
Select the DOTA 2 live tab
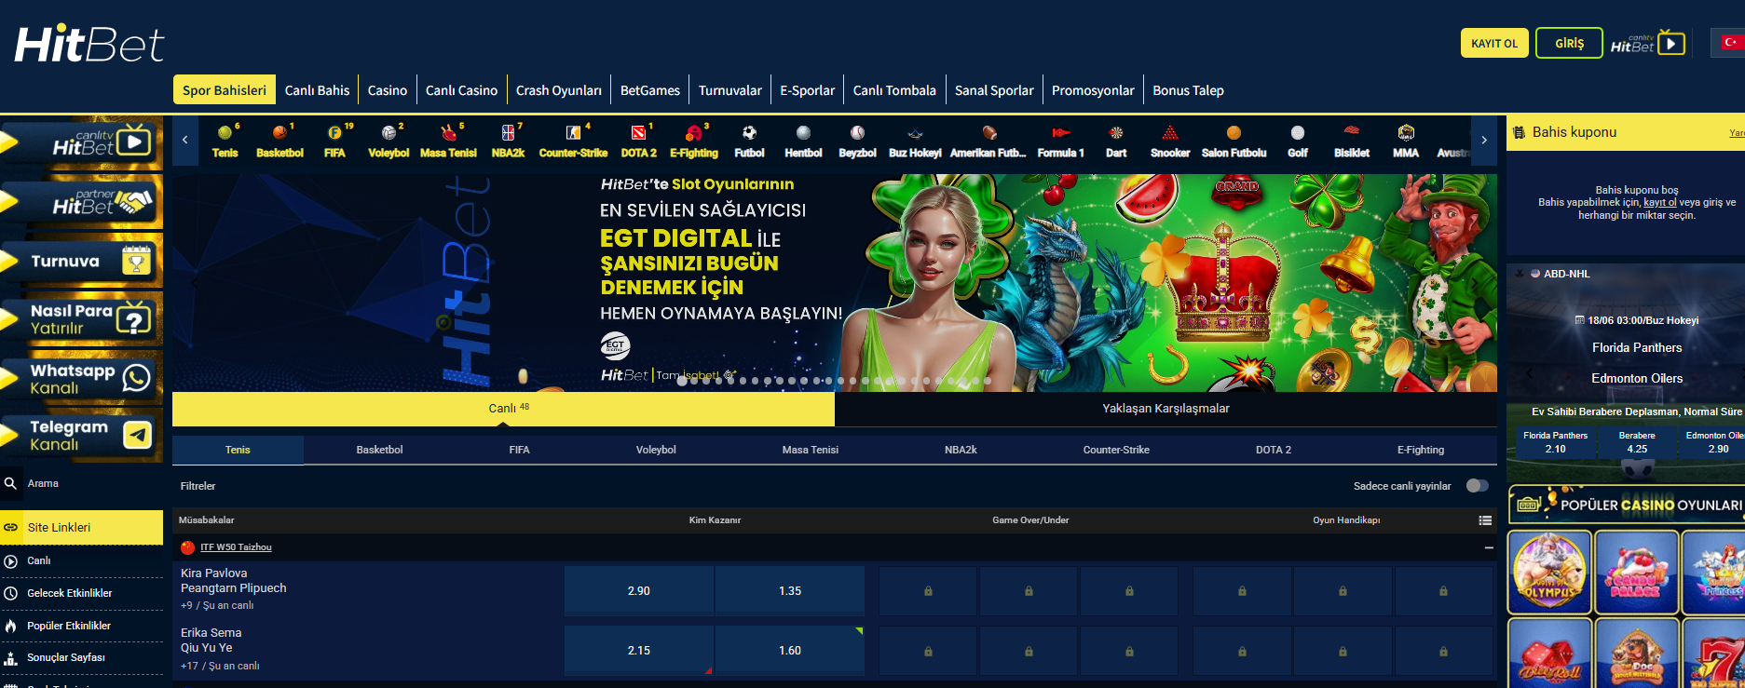point(1273,450)
